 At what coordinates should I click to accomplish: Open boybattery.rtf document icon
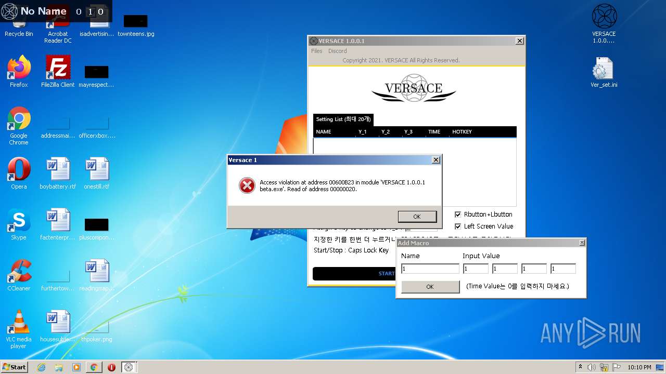pyautogui.click(x=58, y=173)
